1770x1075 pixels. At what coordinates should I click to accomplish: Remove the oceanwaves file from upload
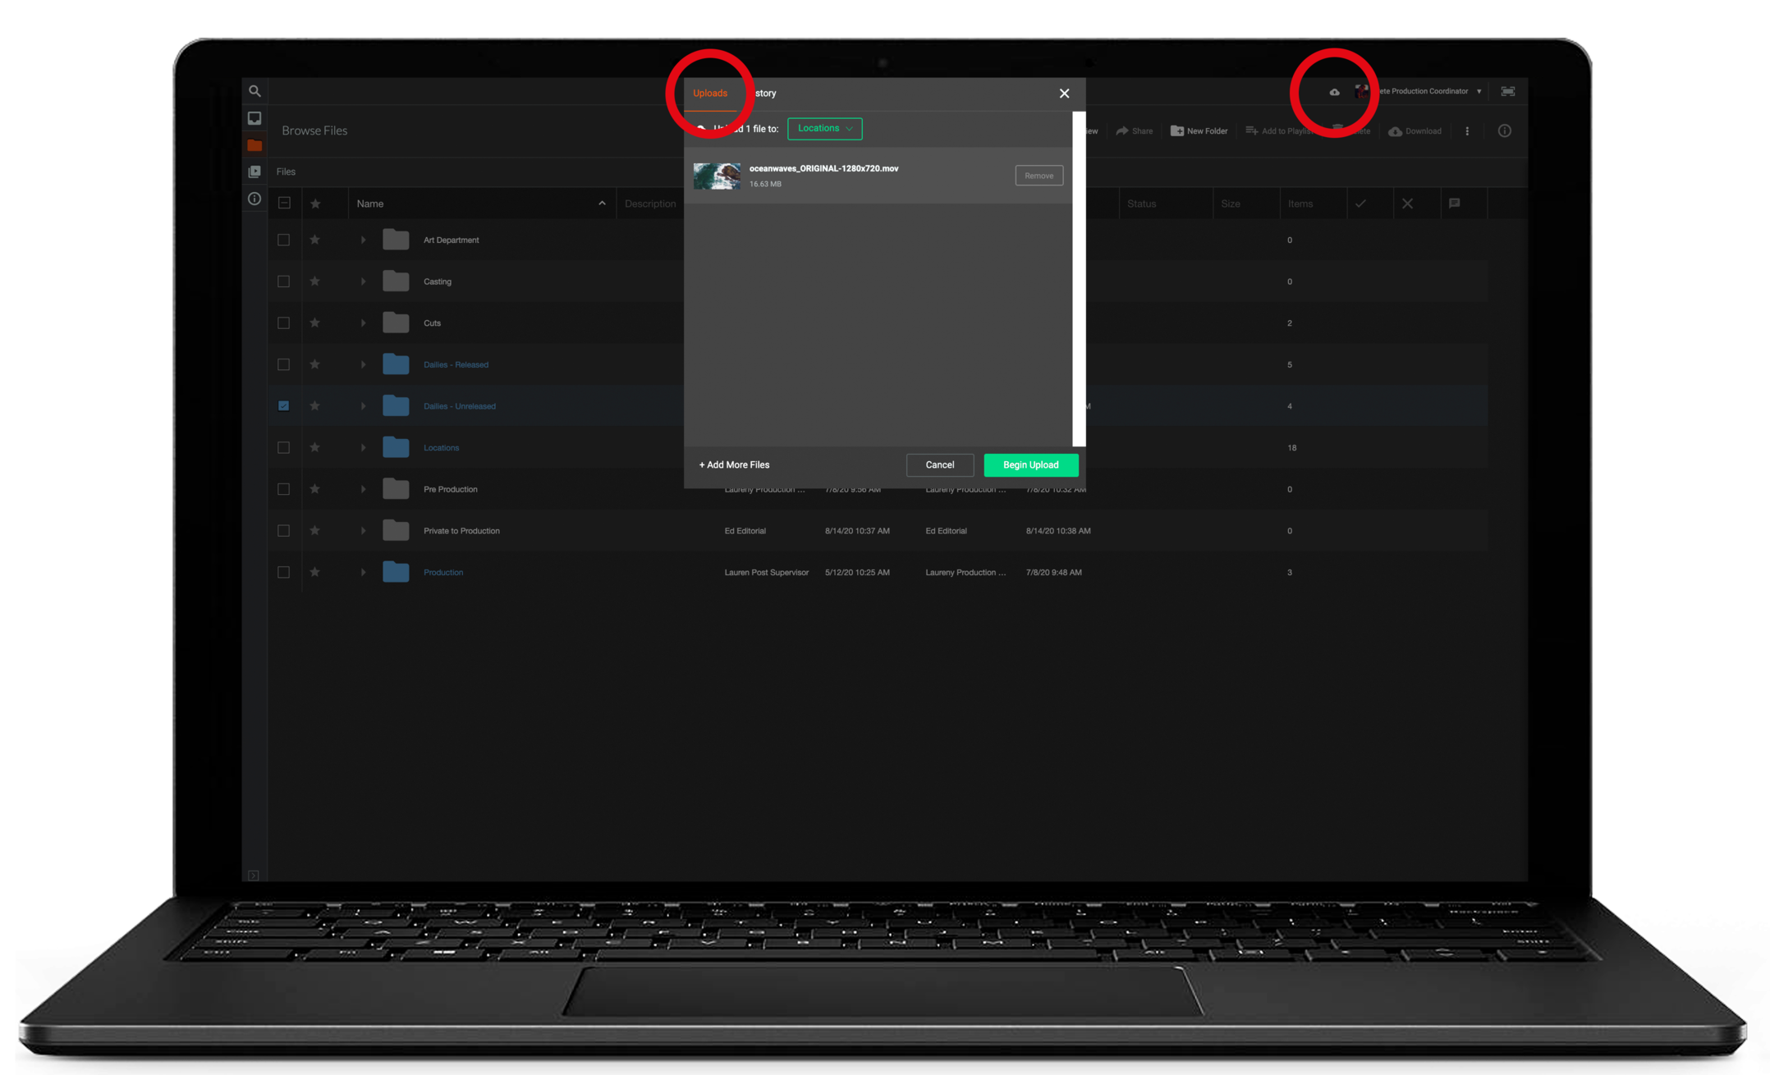tap(1039, 176)
